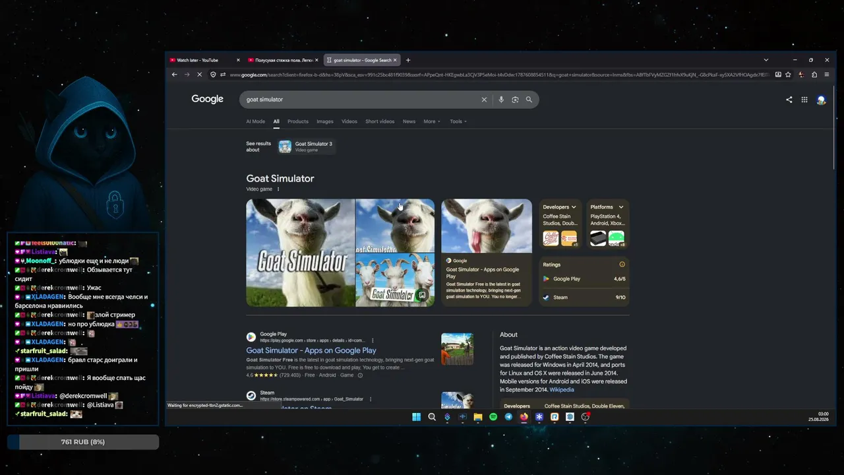
Task: Select the Products search tab
Action: click(298, 121)
